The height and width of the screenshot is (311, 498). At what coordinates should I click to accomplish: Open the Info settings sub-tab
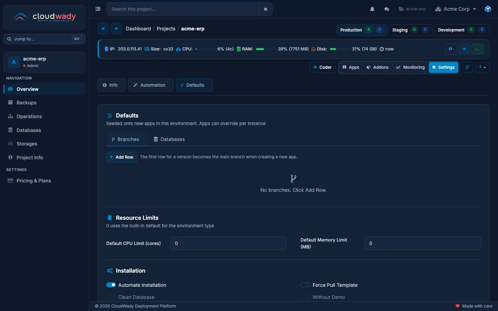(111, 85)
